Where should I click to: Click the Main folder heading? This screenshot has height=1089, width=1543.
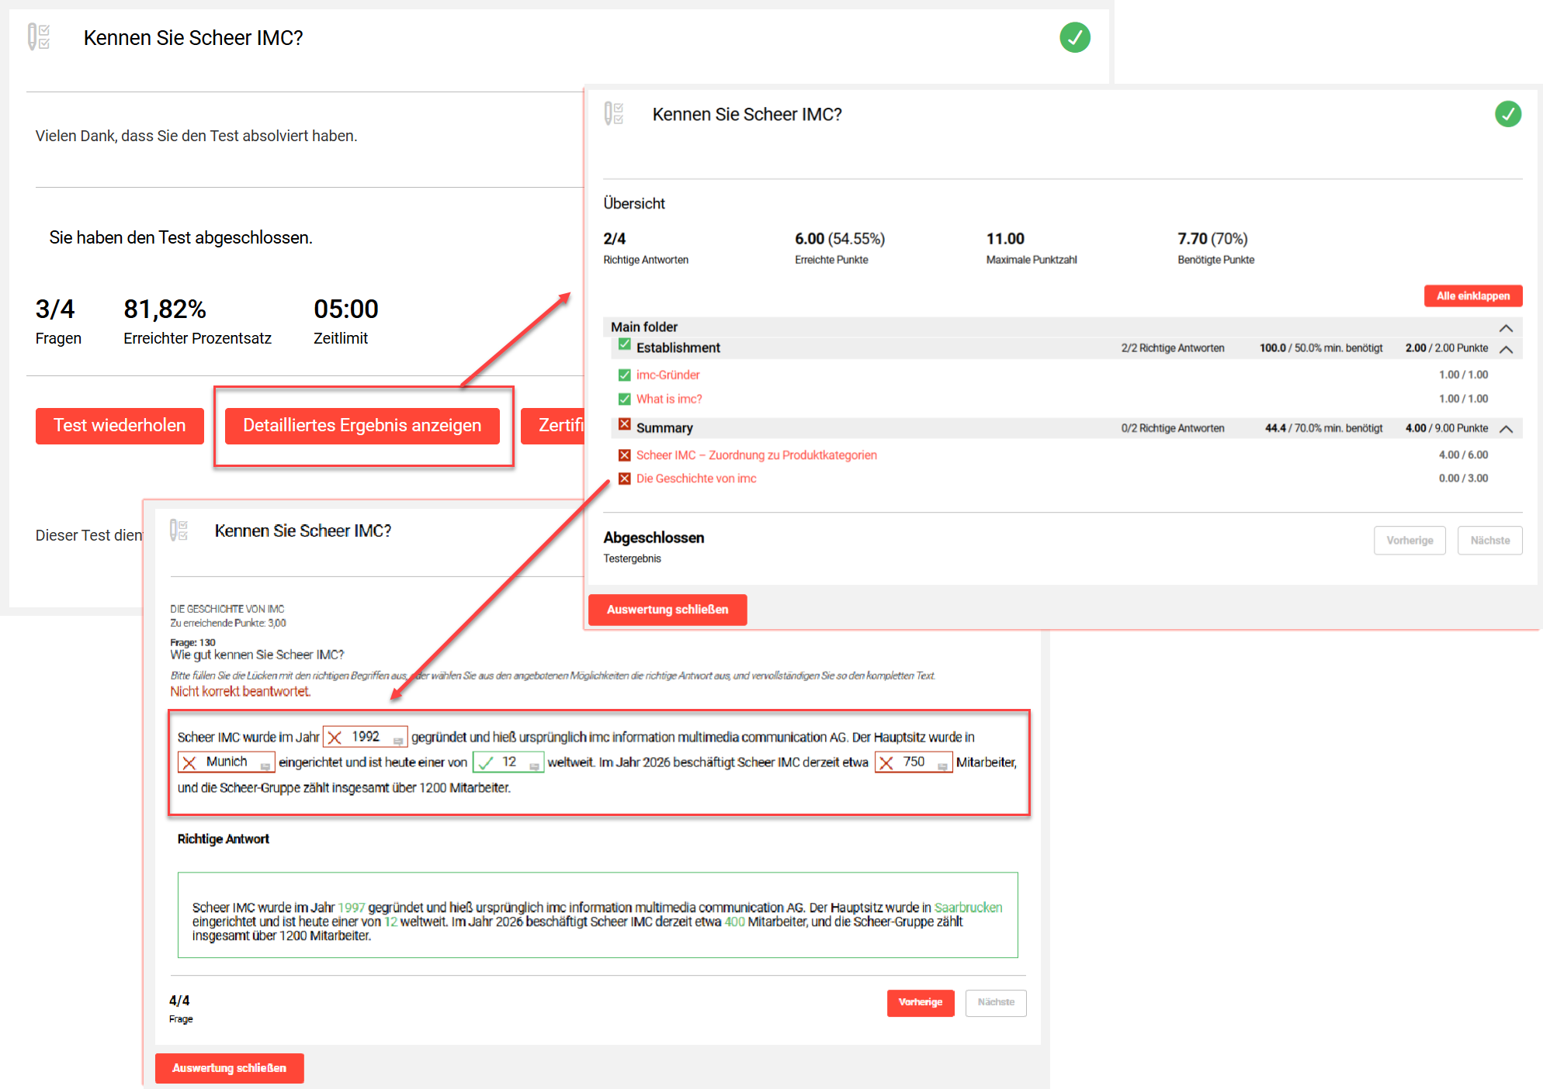point(644,327)
